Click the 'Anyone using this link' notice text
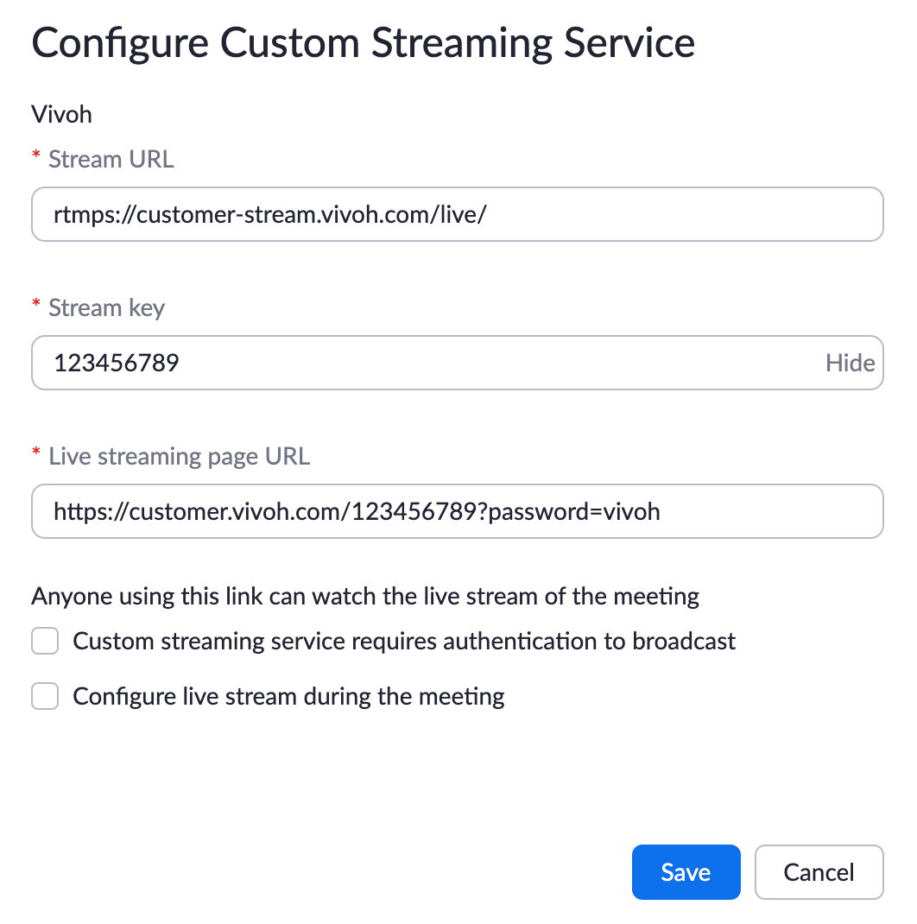917x924 pixels. (x=364, y=596)
